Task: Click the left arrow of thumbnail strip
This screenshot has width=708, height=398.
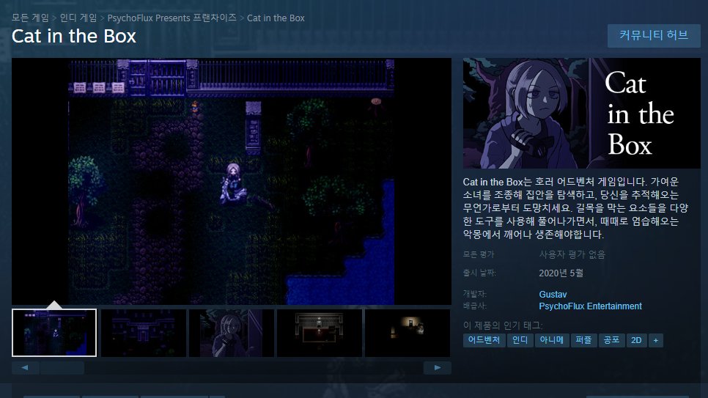Action: coord(25,368)
